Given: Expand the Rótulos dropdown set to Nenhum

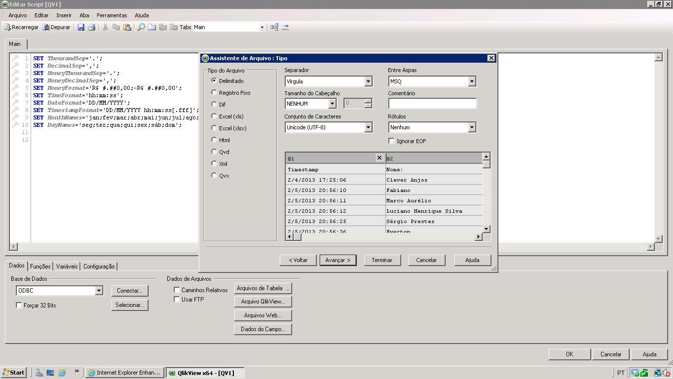Looking at the screenshot, I should click(472, 127).
